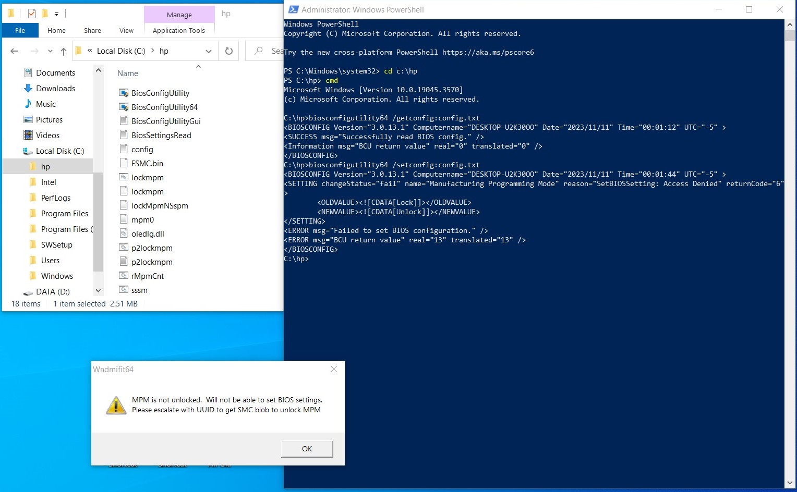The width and height of the screenshot is (797, 492).
Task: Click the sssm batch file icon
Action: [x=124, y=290]
